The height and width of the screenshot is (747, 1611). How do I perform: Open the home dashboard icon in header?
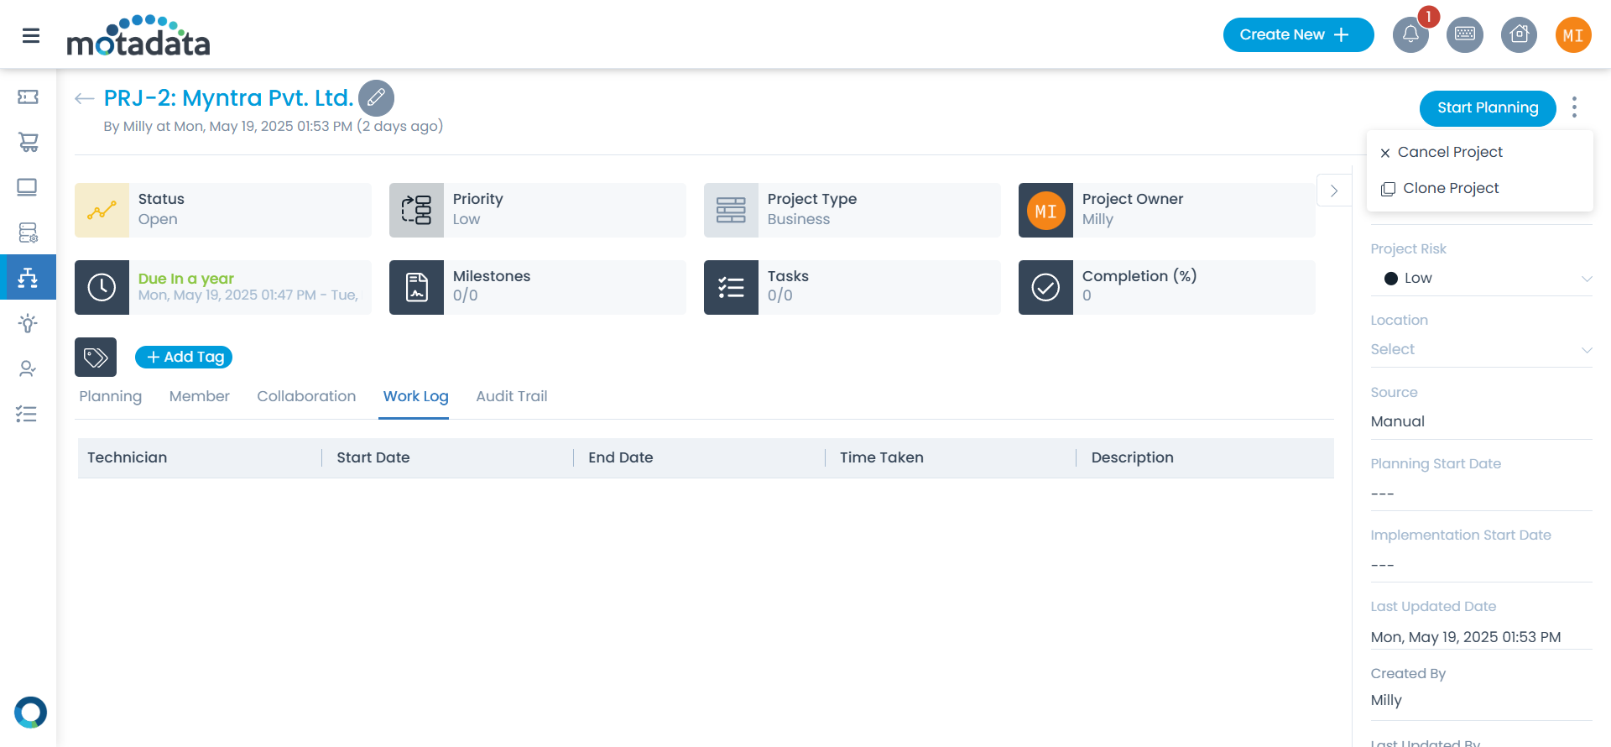pos(1519,35)
